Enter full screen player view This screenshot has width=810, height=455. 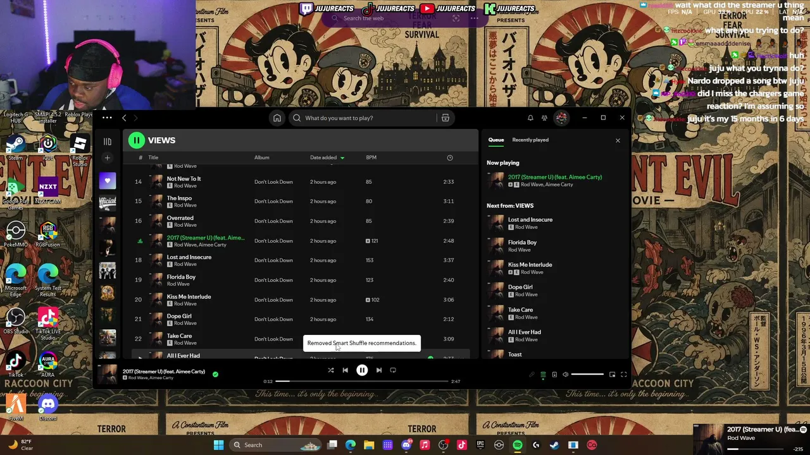[623, 375]
